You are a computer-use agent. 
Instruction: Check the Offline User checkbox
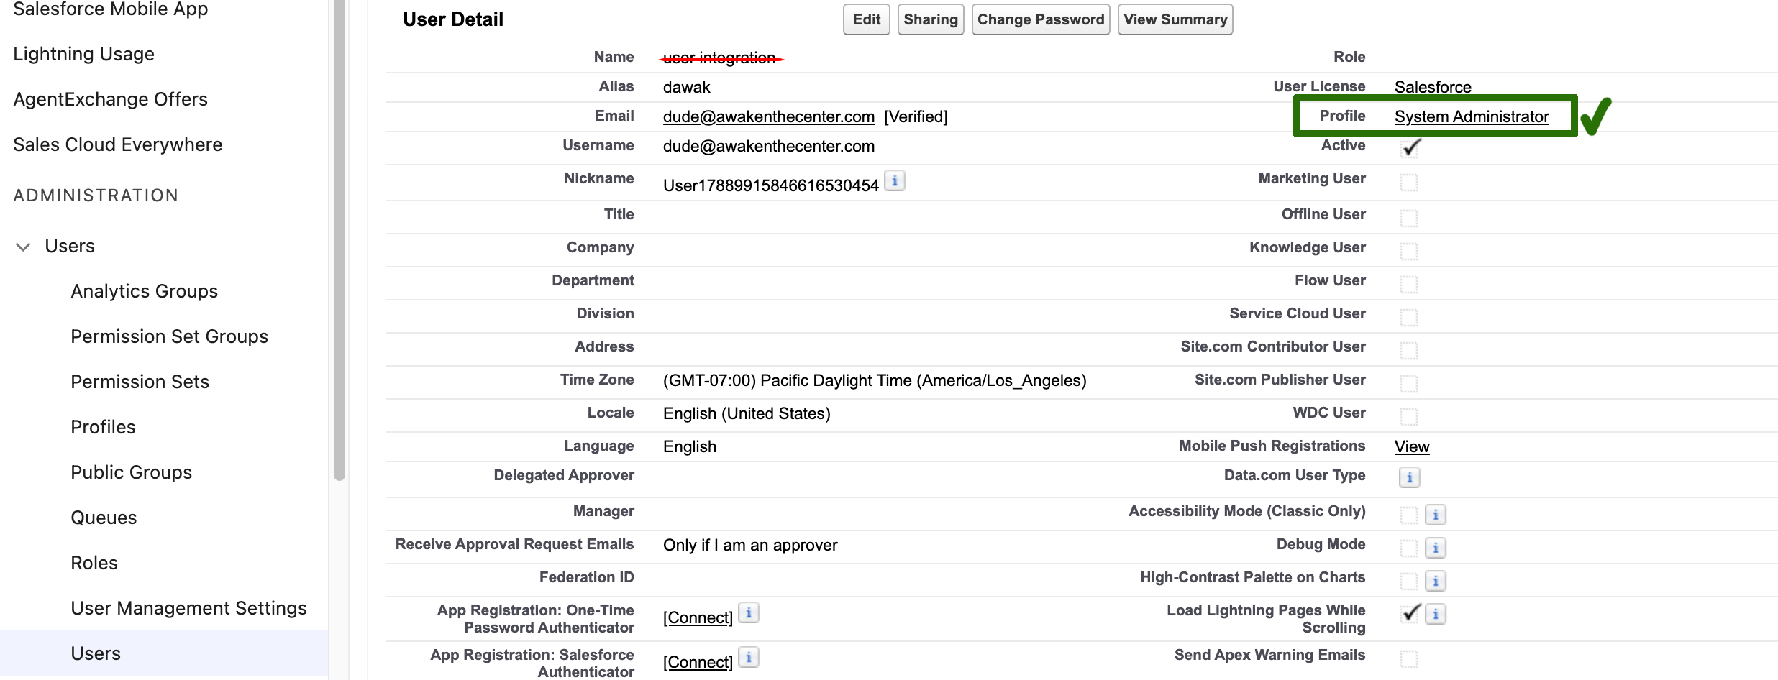pyautogui.click(x=1409, y=218)
